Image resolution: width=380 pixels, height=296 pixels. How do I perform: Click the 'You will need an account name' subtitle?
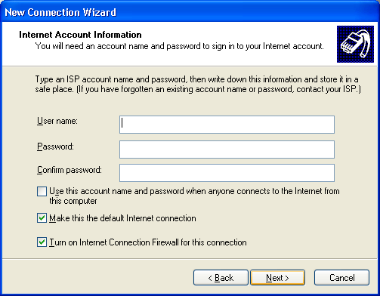click(x=179, y=46)
